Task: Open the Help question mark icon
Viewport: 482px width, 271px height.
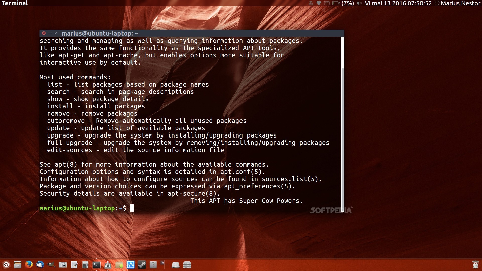Action: pos(153,265)
